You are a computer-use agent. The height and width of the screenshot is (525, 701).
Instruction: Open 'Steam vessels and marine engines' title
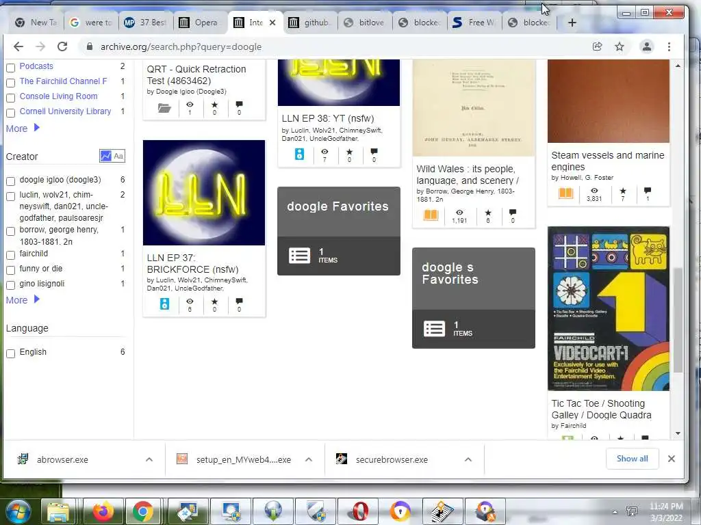pos(608,161)
